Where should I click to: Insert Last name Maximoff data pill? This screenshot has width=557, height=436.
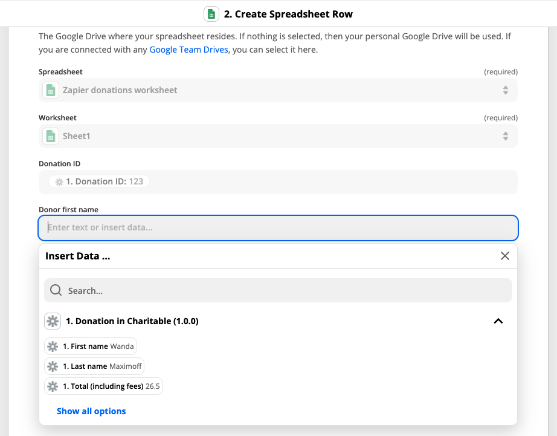click(x=94, y=366)
